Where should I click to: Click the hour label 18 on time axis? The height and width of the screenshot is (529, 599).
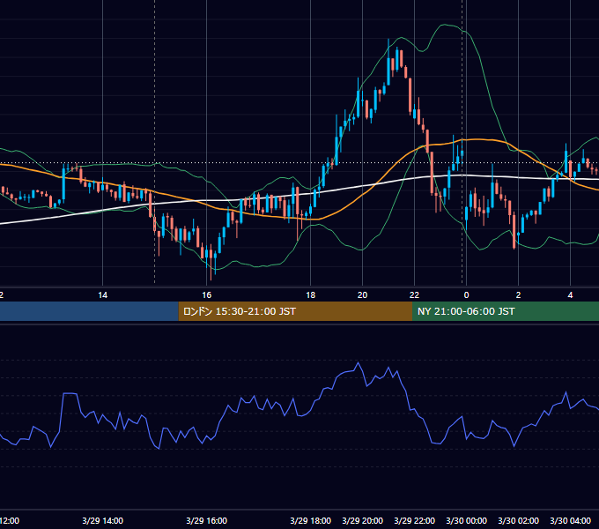[311, 295]
